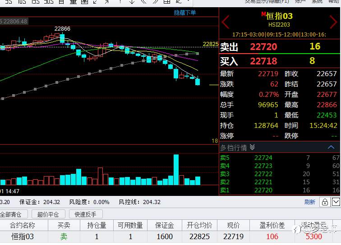Click the 风险度: 0.00% status entry
The image size is (341, 245).
pyautogui.click(x=89, y=202)
